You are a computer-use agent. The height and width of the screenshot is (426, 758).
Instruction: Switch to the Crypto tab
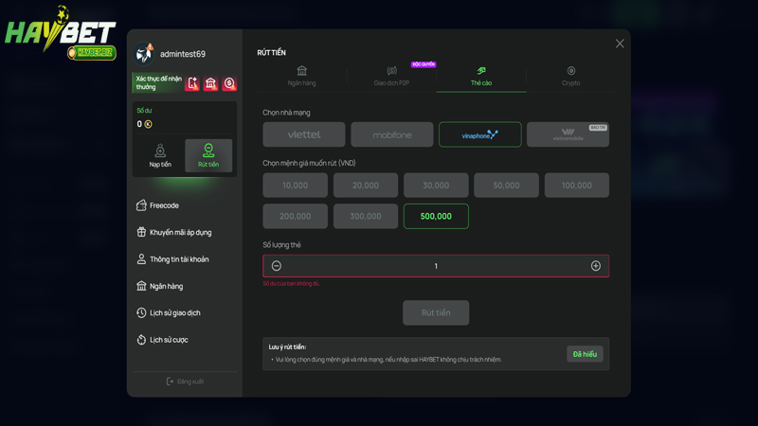570,76
